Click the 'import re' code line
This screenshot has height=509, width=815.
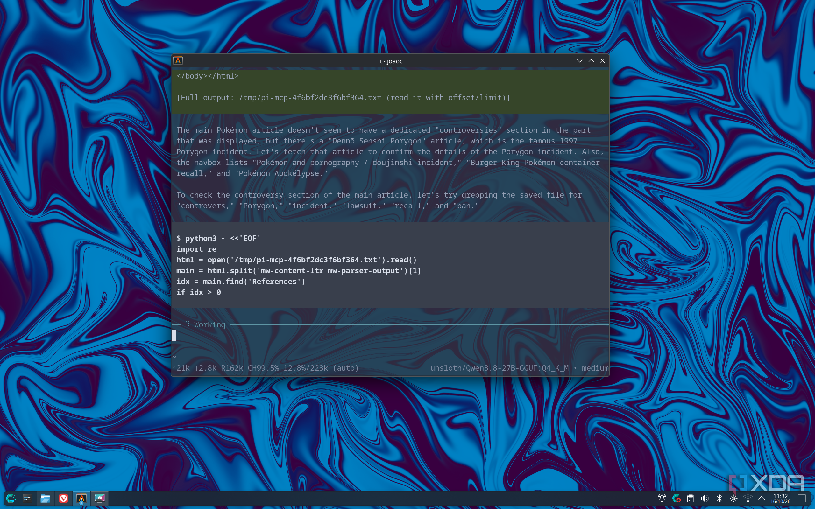pos(196,249)
